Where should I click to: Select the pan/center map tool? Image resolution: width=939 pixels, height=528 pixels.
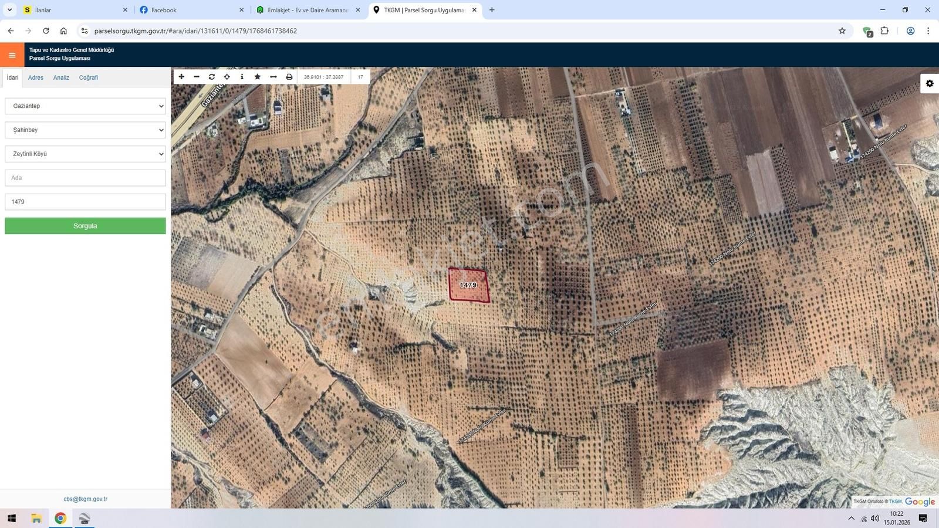tap(227, 77)
